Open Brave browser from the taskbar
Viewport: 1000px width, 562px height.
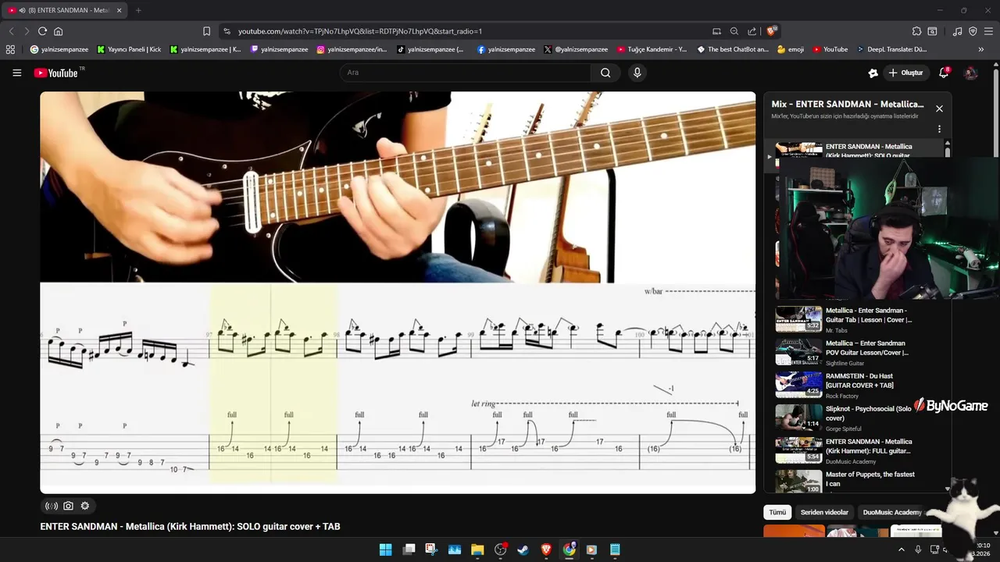click(x=546, y=550)
